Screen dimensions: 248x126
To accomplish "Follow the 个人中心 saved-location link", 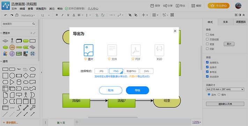I will tap(93, 8).
